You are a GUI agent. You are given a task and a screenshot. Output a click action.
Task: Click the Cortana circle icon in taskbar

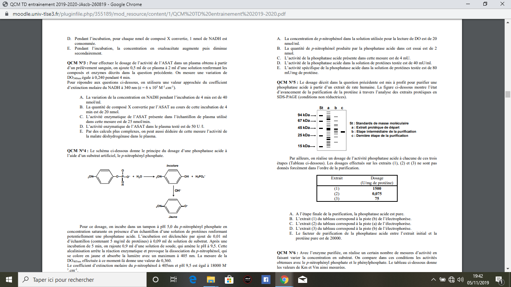point(156,280)
